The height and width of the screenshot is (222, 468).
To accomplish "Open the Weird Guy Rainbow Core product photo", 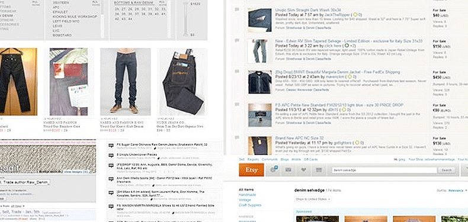I will click(69, 82).
